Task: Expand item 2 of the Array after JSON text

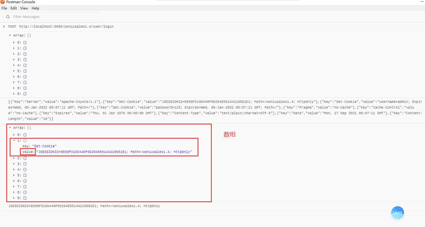Action: coord(14,158)
